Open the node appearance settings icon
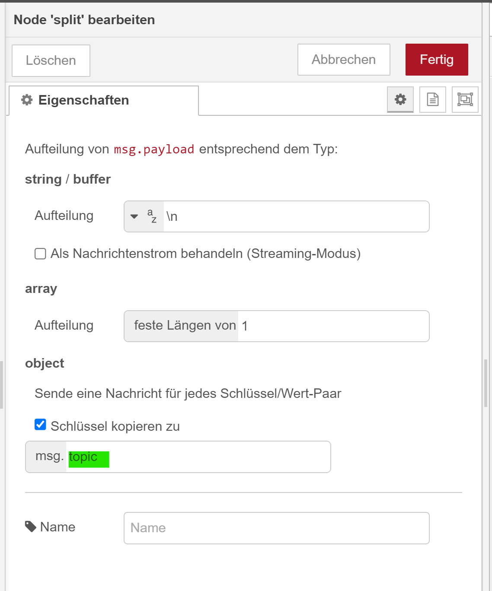Screen dimensions: 492x591 [x=465, y=99]
